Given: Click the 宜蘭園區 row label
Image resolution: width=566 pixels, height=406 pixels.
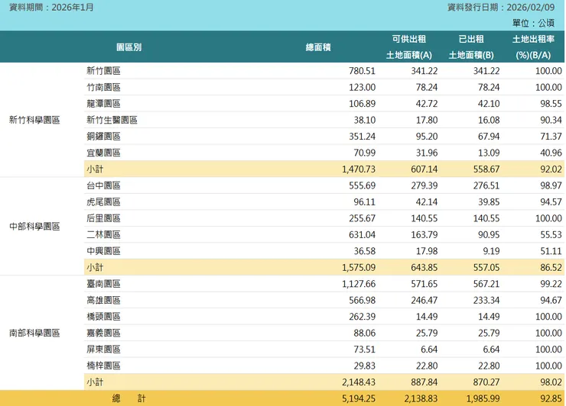Looking at the screenshot, I should (104, 153).
